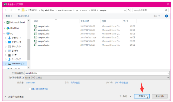Screen dimensions: 173x102
Task: Click navigation pane scrollbar down arrow
Action: click(x=29, y=68)
